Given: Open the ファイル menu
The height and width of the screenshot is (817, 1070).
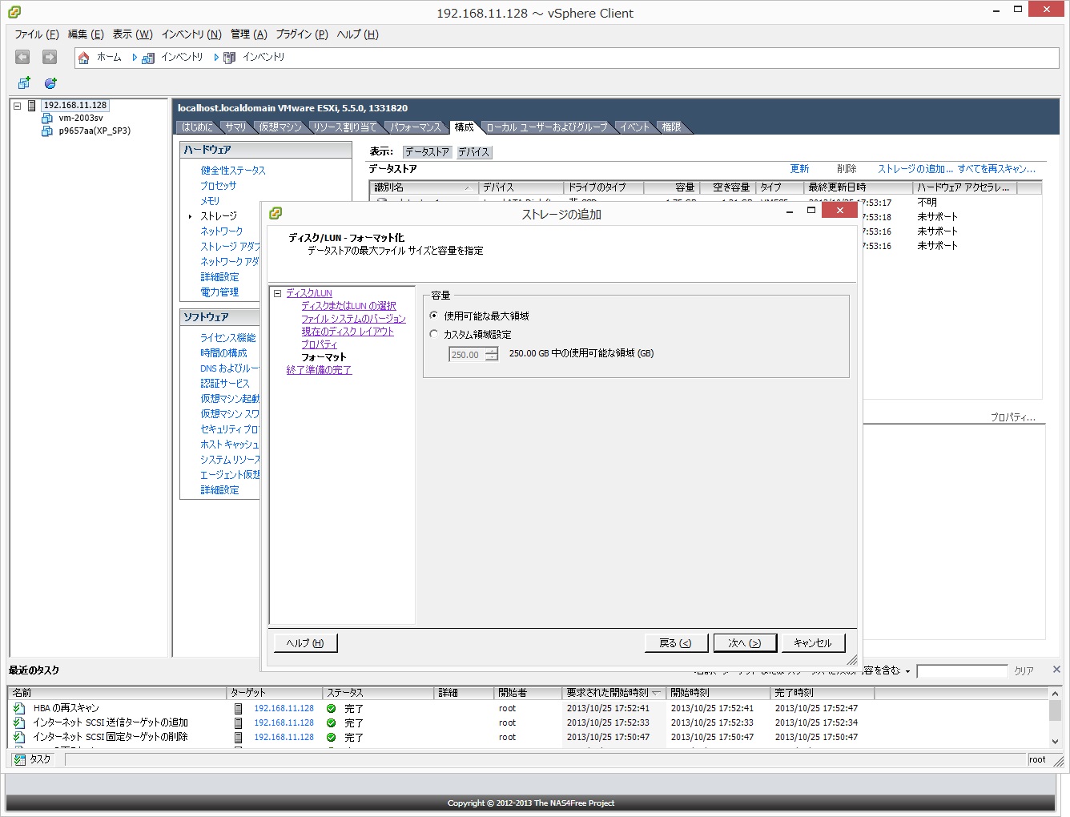Looking at the screenshot, I should point(37,34).
